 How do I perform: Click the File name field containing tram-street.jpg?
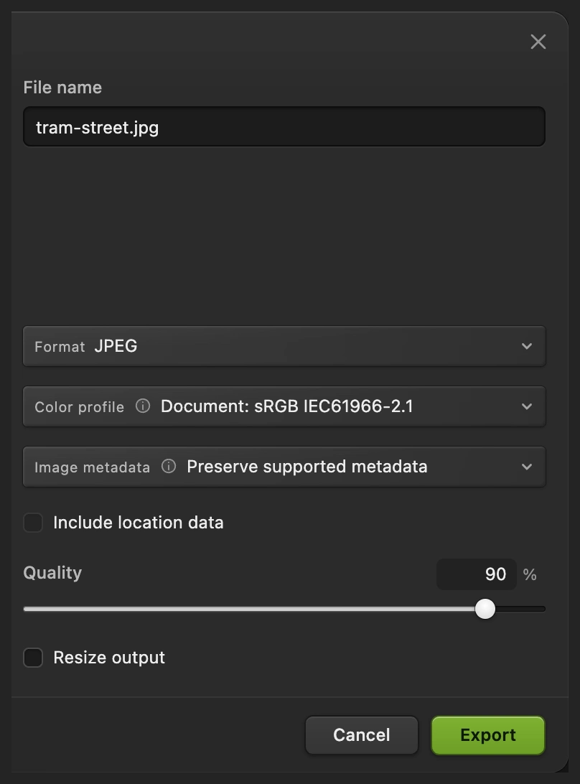tap(284, 126)
